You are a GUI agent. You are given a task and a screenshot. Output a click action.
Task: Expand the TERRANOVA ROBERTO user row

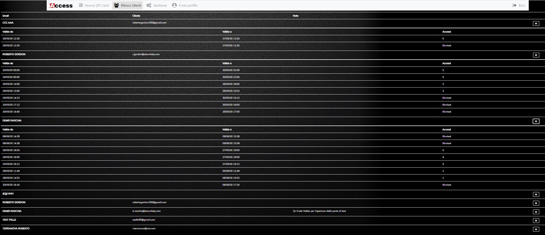tap(536, 229)
